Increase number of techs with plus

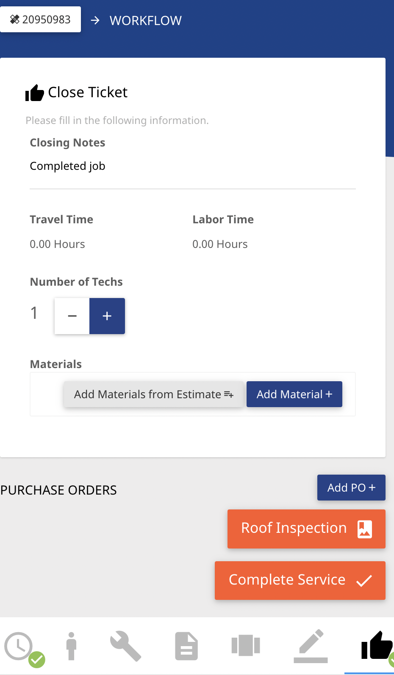[x=107, y=316]
